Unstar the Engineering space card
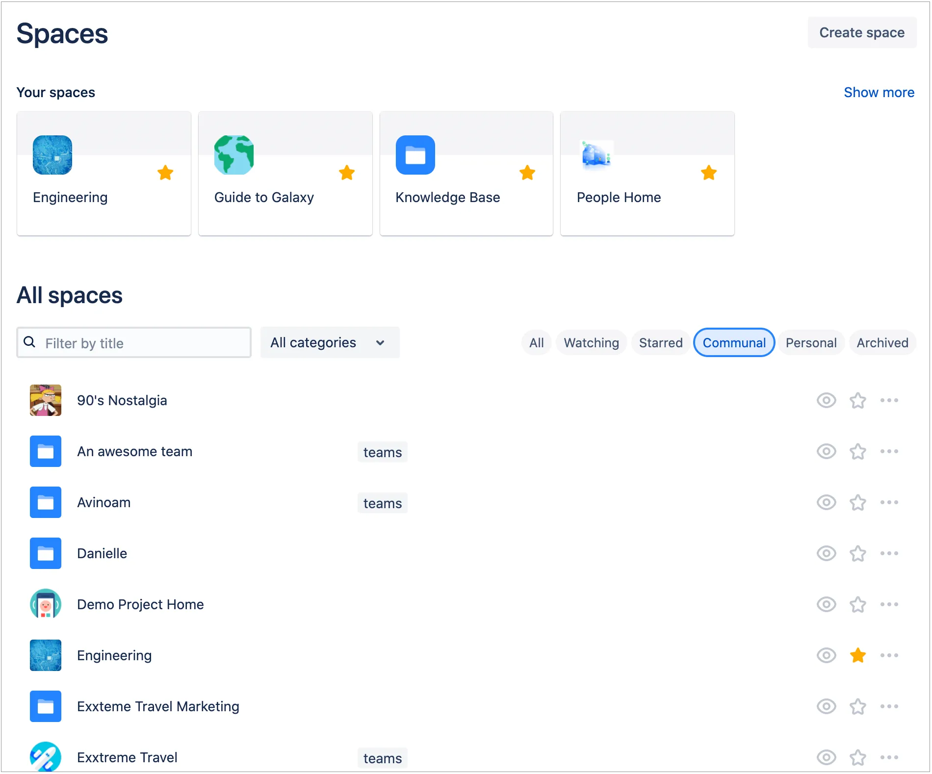The height and width of the screenshot is (774, 932). tap(165, 173)
